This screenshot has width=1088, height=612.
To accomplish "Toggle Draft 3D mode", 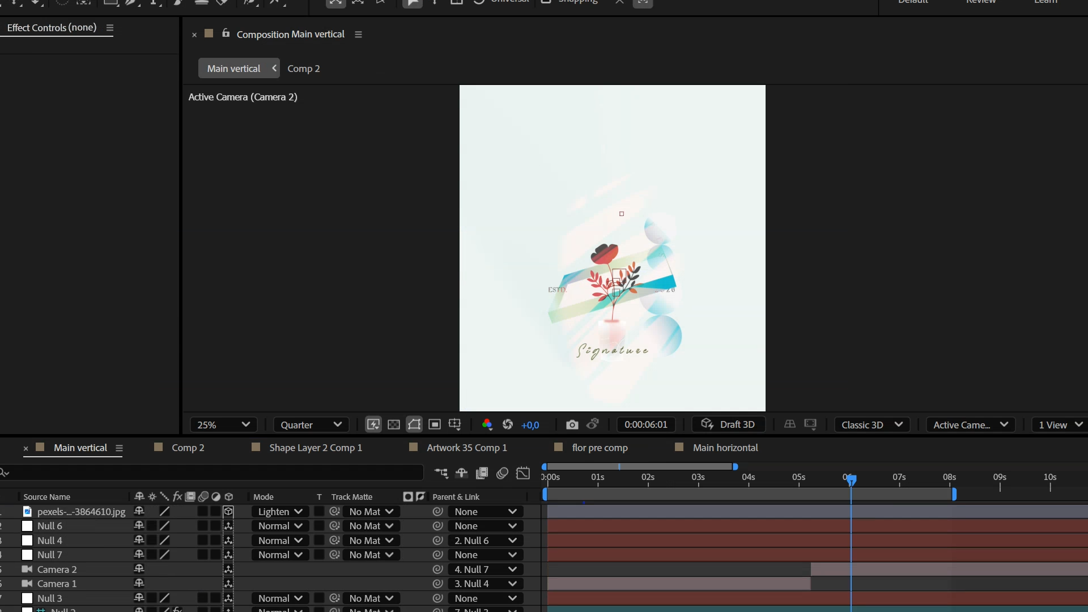I will [x=729, y=424].
